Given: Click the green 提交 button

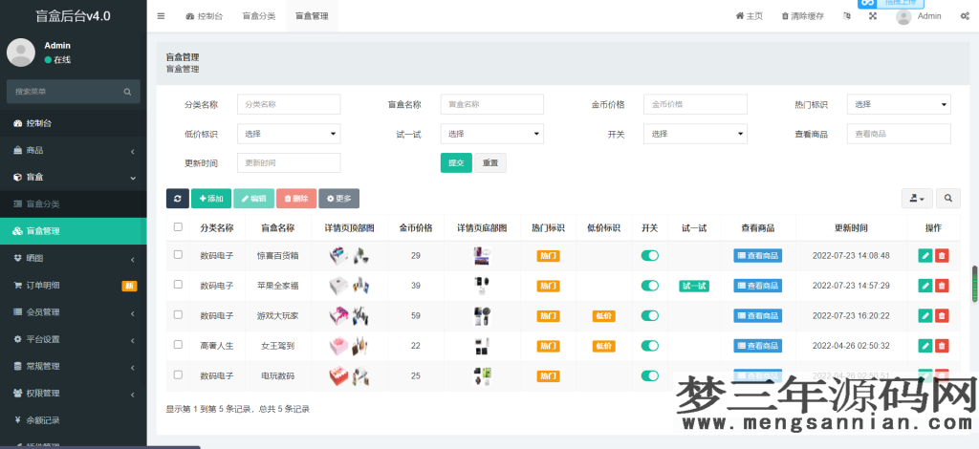Looking at the screenshot, I should coord(456,162).
